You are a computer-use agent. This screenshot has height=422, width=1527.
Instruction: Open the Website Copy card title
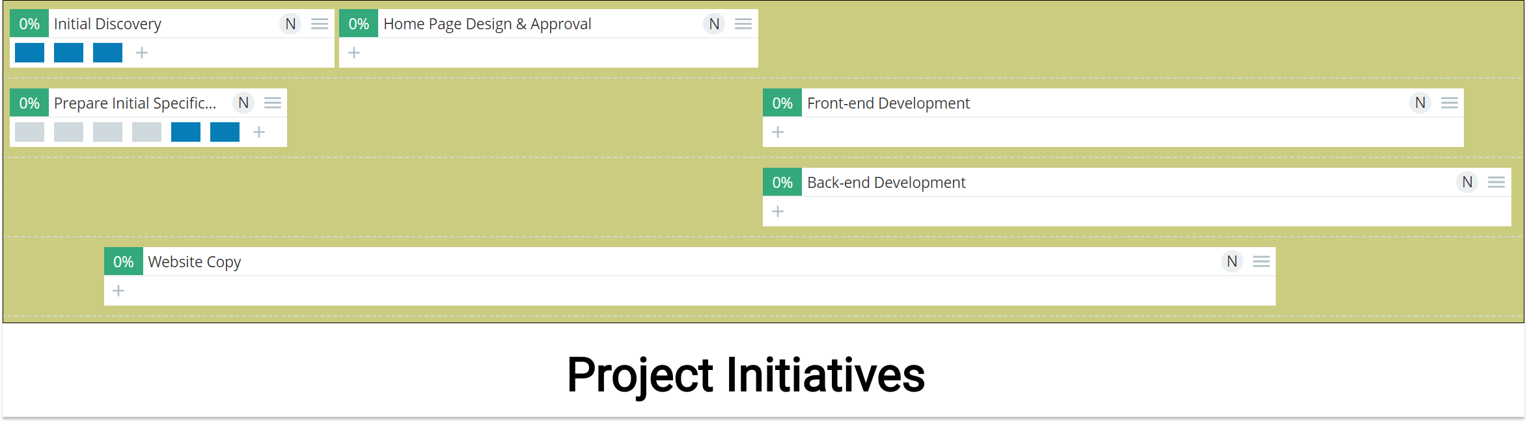point(195,261)
